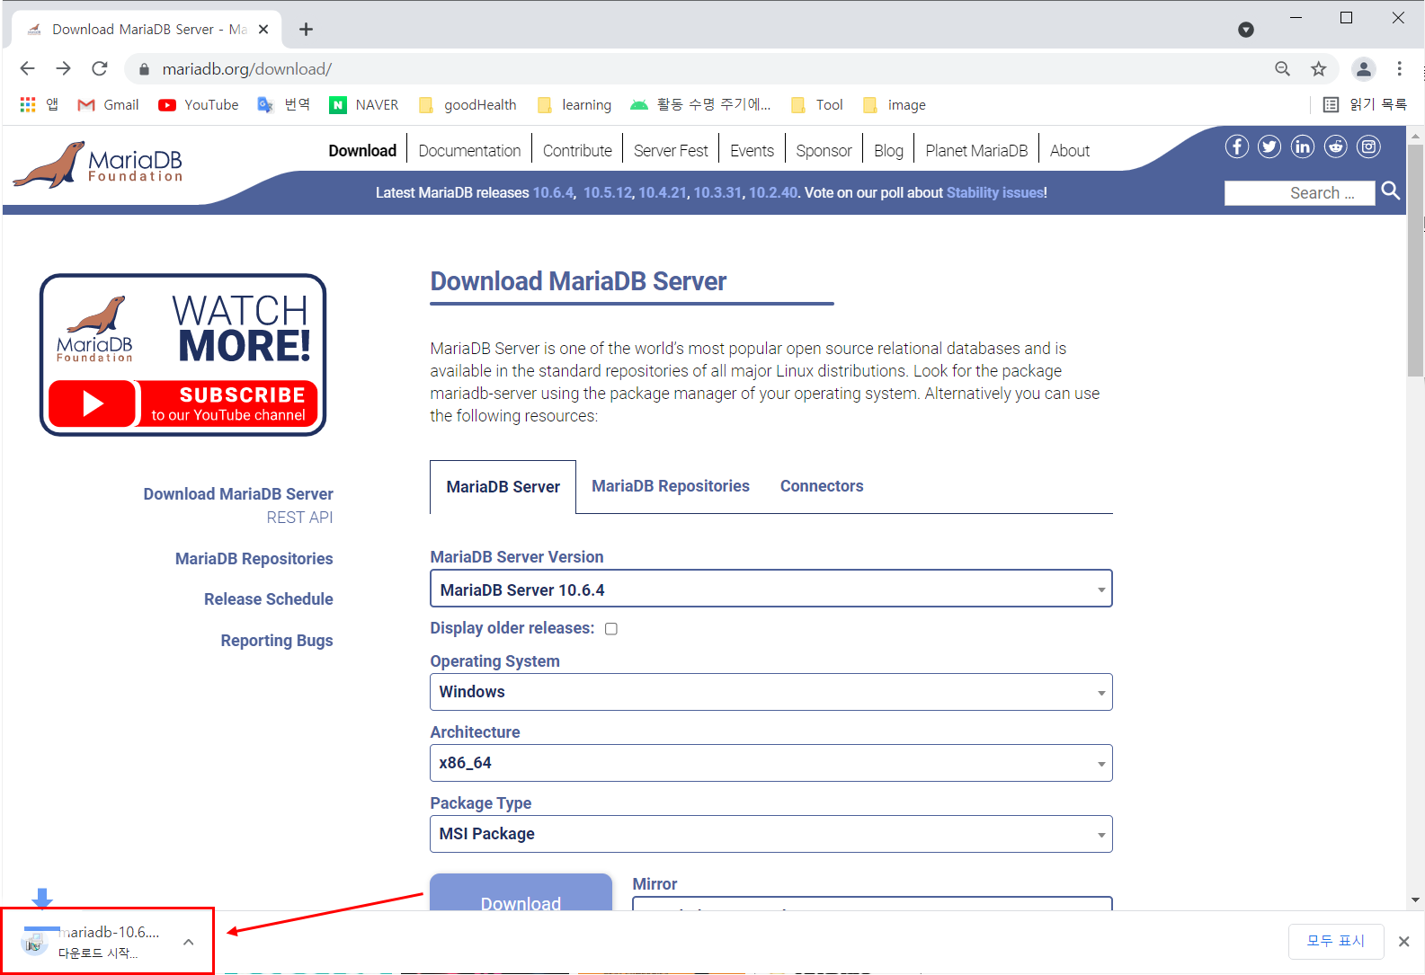Screen dimensions: 1425x975
Task: Open the NAVER bookmark
Action: 364,105
